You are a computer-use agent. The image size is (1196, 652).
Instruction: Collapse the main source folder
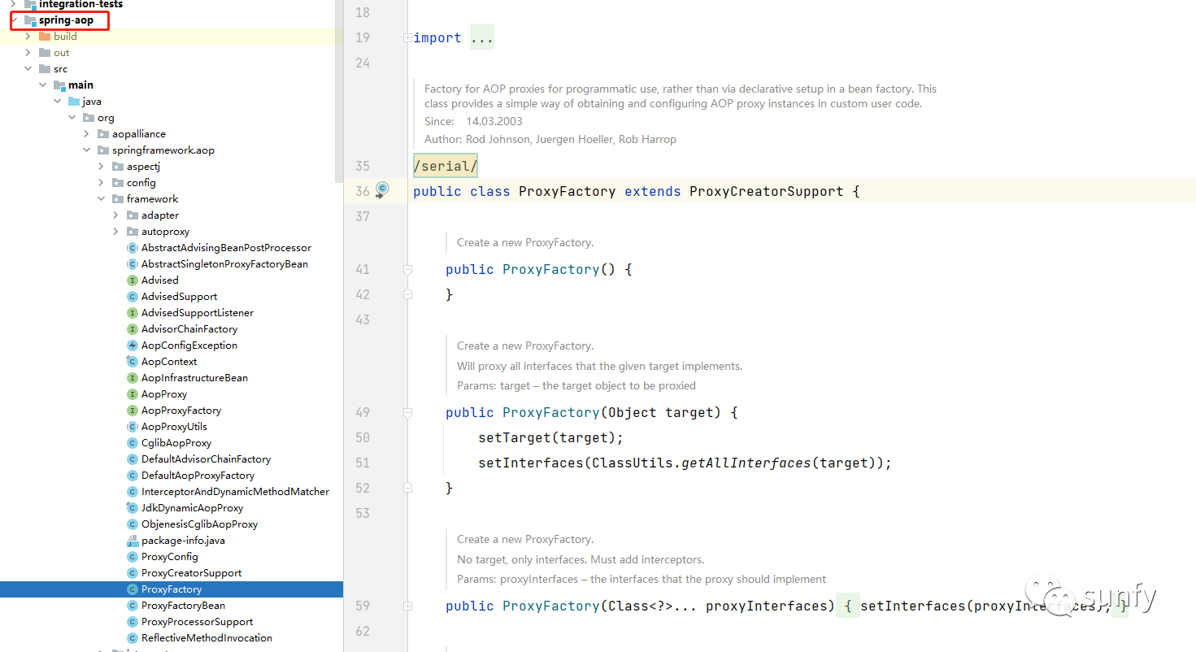(43, 85)
